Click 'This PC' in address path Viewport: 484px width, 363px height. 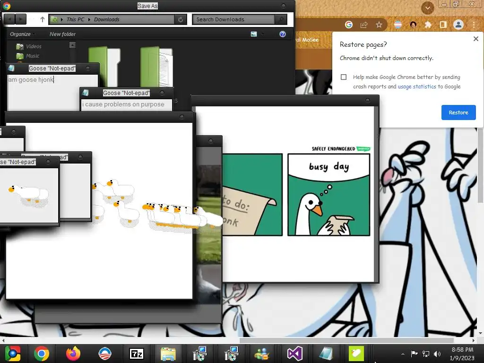tap(75, 19)
